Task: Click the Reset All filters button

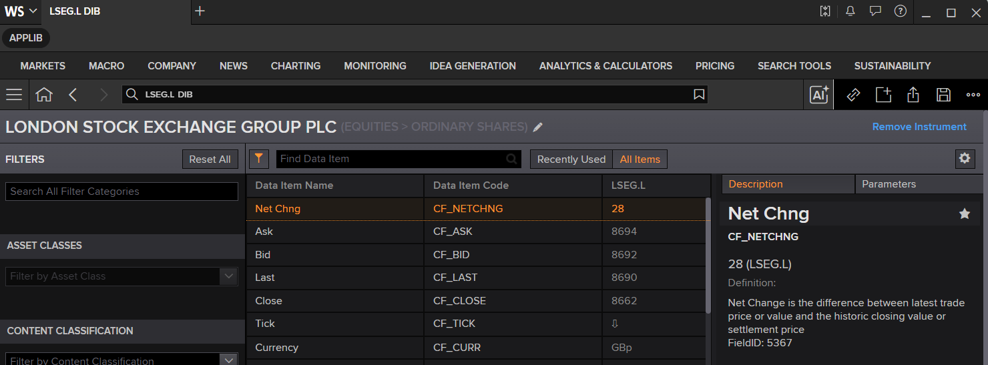Action: [210, 159]
